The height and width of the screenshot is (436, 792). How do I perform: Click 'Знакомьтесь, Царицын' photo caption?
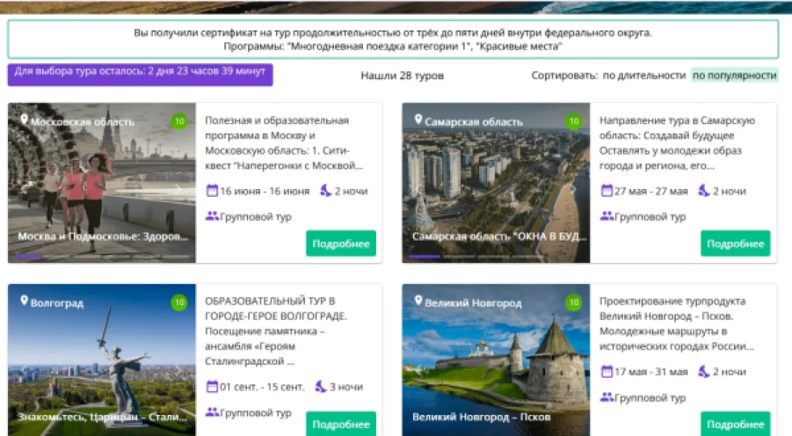coord(102,417)
